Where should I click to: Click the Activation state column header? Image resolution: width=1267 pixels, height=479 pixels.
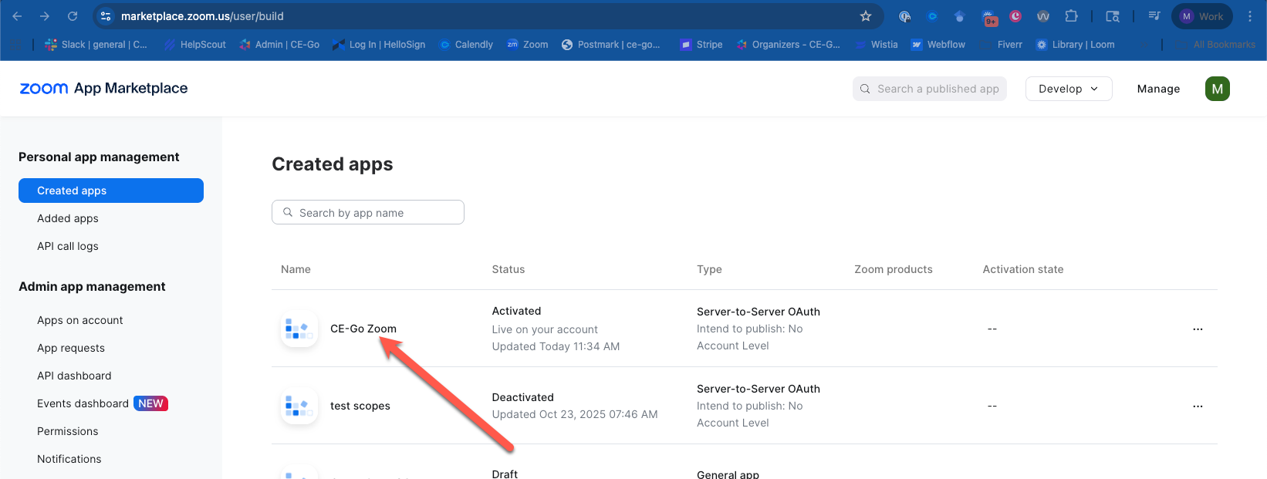(x=1023, y=269)
